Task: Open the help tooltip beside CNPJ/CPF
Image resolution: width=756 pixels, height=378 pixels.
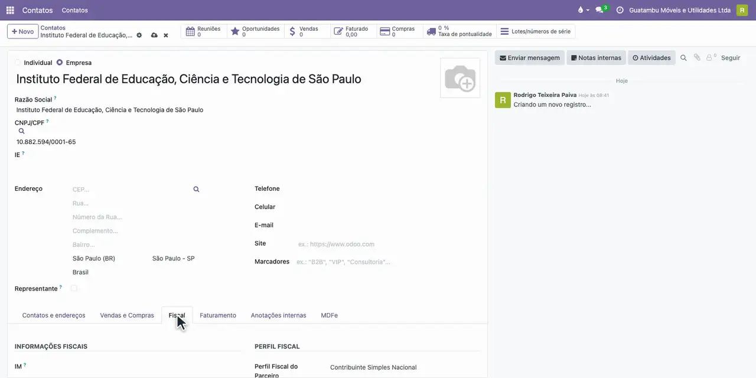Action: 47,121
